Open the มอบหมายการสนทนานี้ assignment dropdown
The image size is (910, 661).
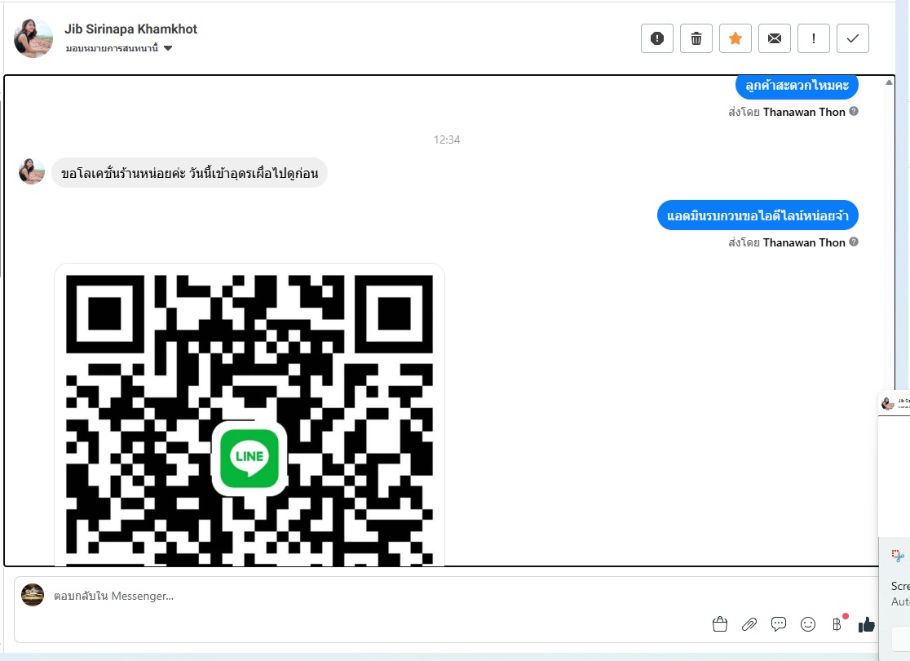click(119, 48)
